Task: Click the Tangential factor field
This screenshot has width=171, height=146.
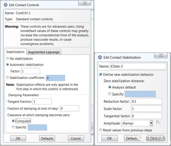Action: coord(146,116)
